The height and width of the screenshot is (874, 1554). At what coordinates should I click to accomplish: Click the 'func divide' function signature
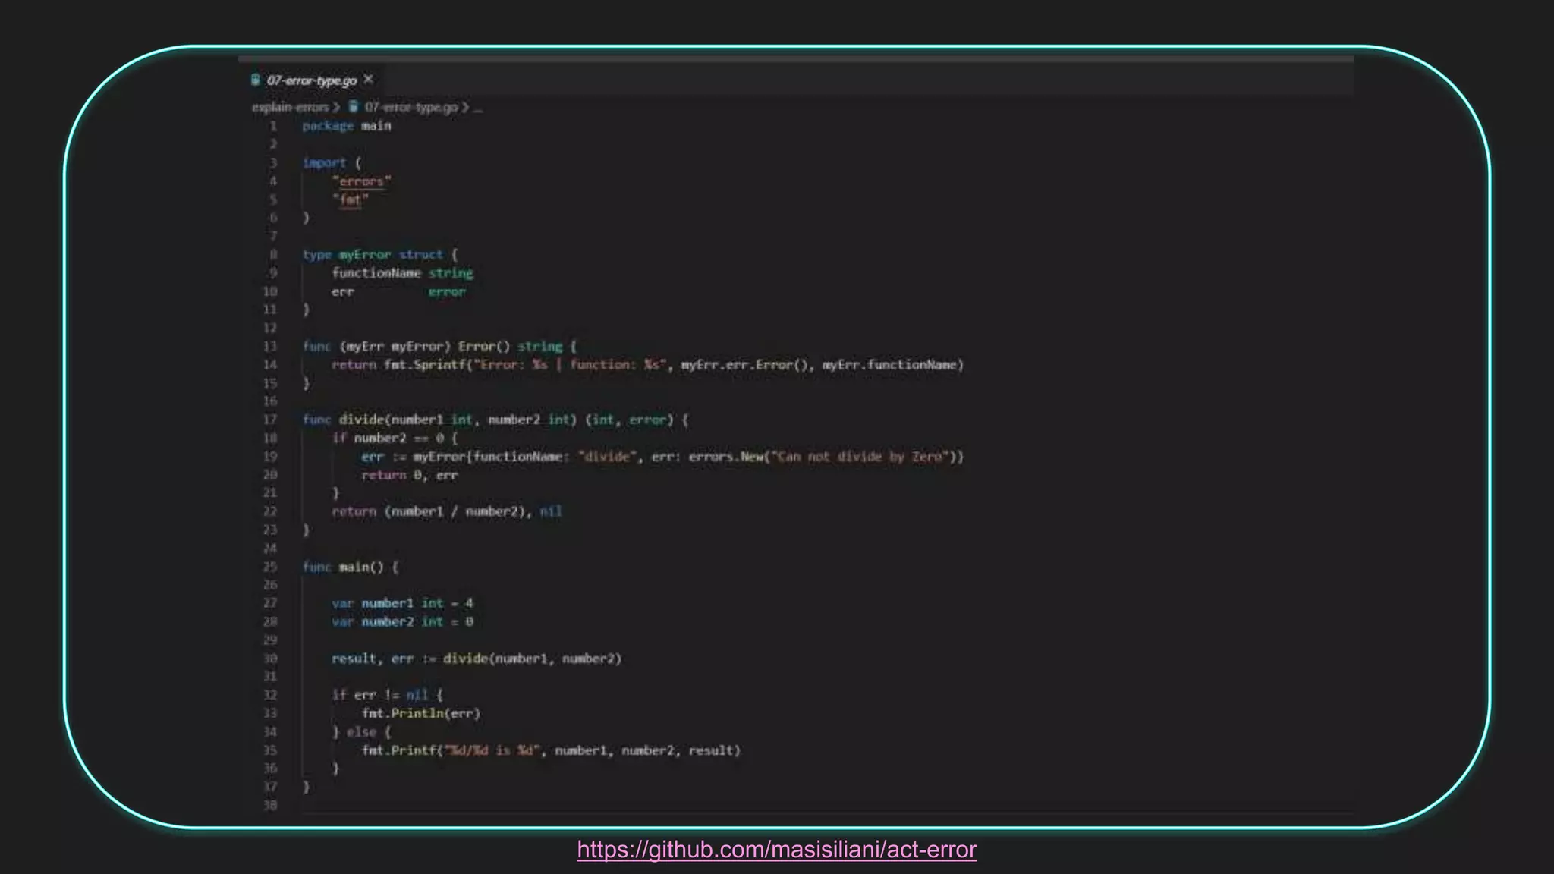[495, 420]
